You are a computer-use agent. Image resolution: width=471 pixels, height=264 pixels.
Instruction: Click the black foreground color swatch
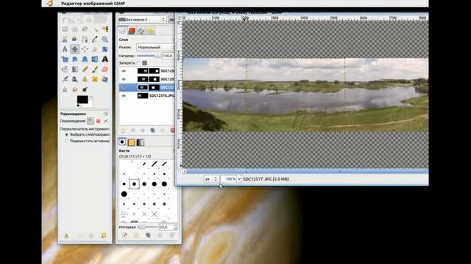[82, 100]
